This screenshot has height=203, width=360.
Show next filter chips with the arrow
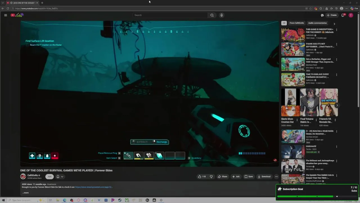pyautogui.click(x=334, y=24)
